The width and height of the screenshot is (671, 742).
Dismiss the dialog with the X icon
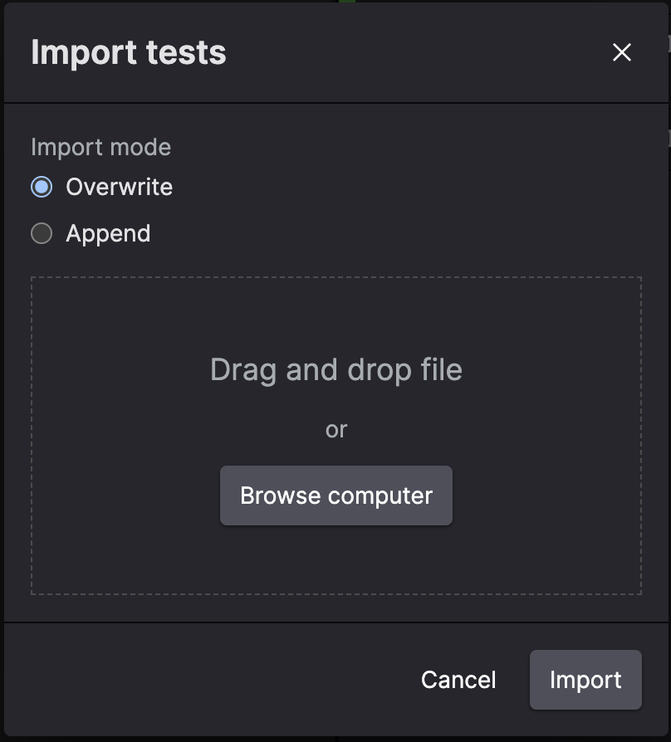tap(622, 52)
